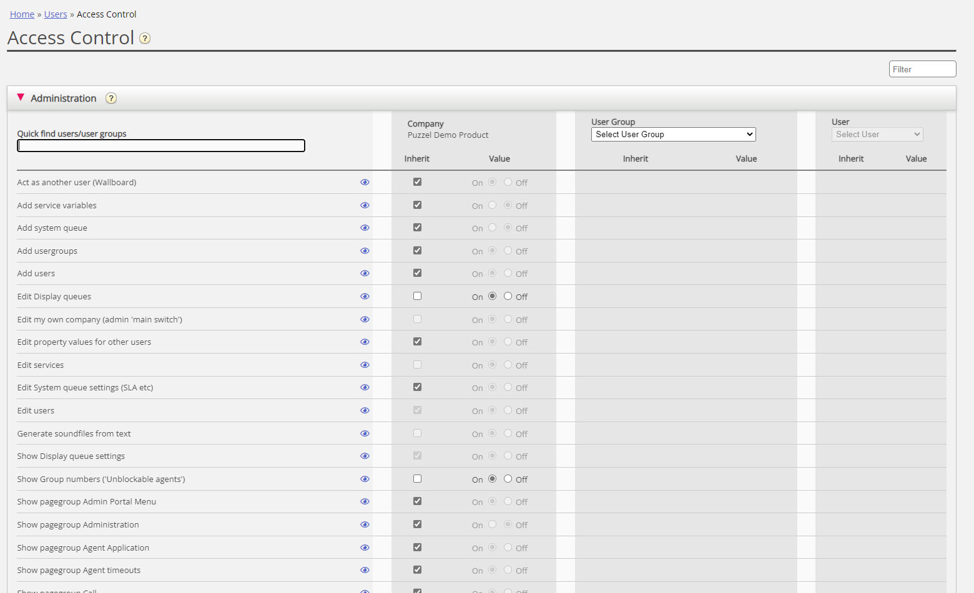
Task: Click the help icon beside Access Control title
Action: [145, 39]
